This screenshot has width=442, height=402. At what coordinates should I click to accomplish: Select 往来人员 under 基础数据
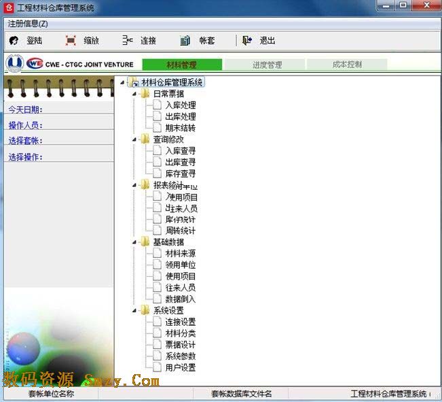(x=181, y=288)
